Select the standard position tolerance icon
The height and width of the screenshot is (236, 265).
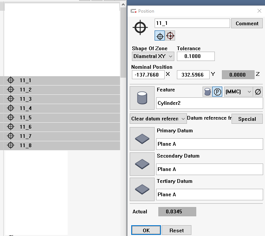(x=159, y=36)
